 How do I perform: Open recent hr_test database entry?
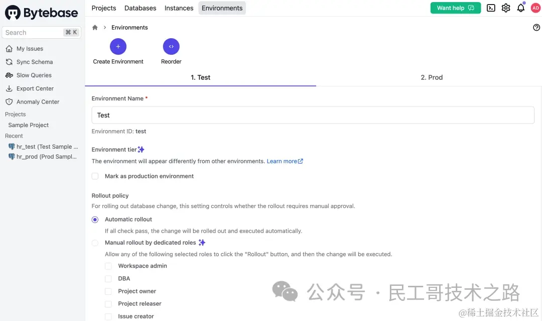(43, 146)
